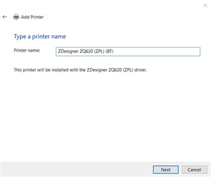Click the 'Printer name:' label

[27, 50]
